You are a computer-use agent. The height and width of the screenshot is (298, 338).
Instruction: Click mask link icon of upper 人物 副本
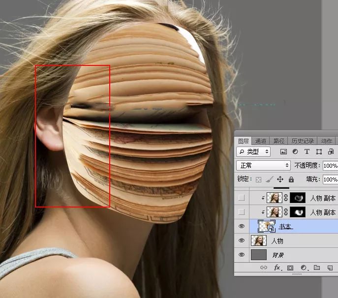[286, 198]
